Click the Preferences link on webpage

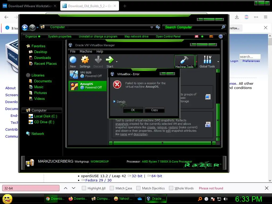[x=251, y=61]
